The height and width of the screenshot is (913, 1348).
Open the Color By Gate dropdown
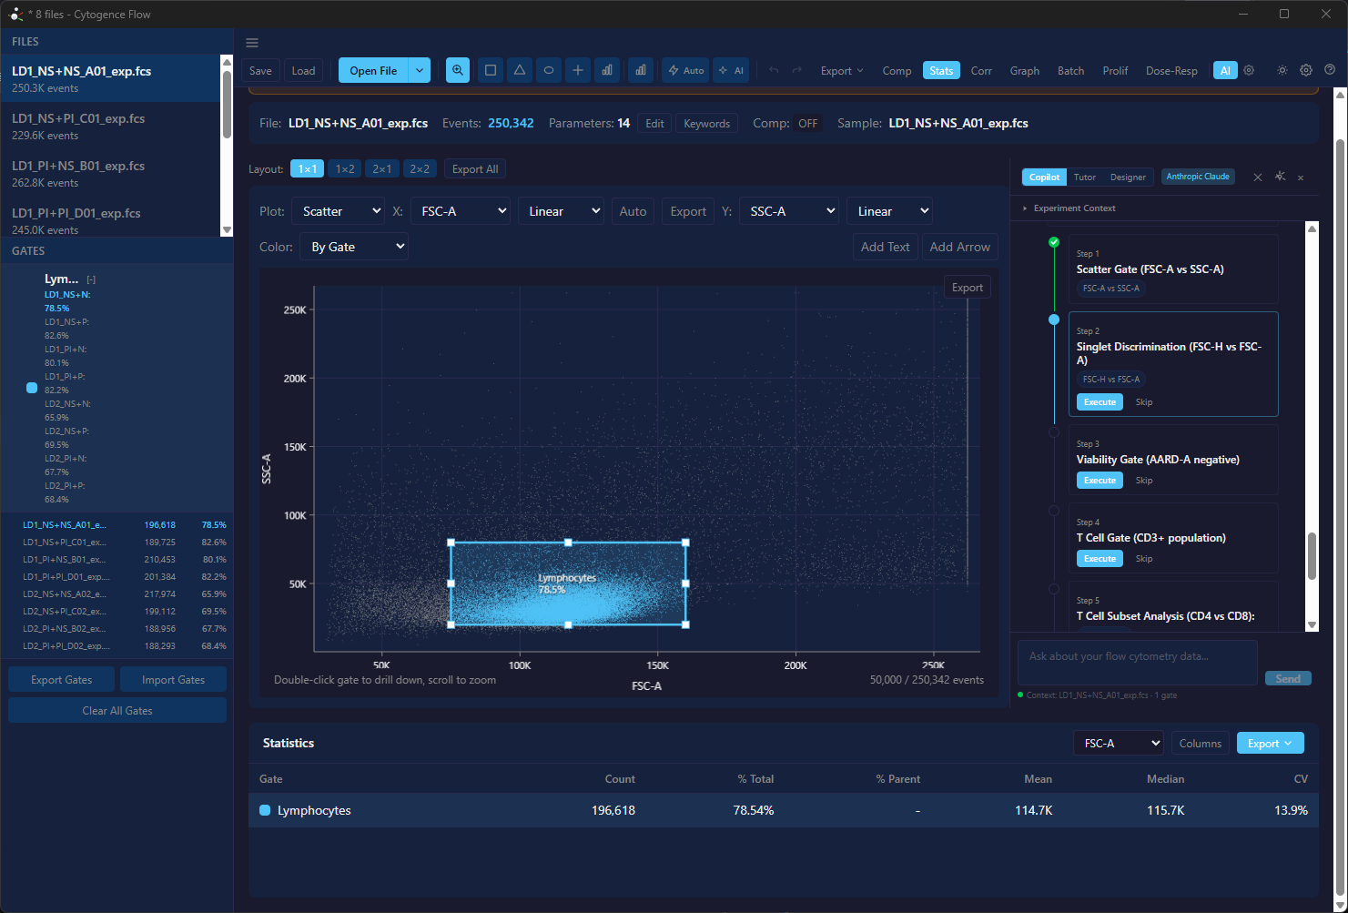coord(353,246)
